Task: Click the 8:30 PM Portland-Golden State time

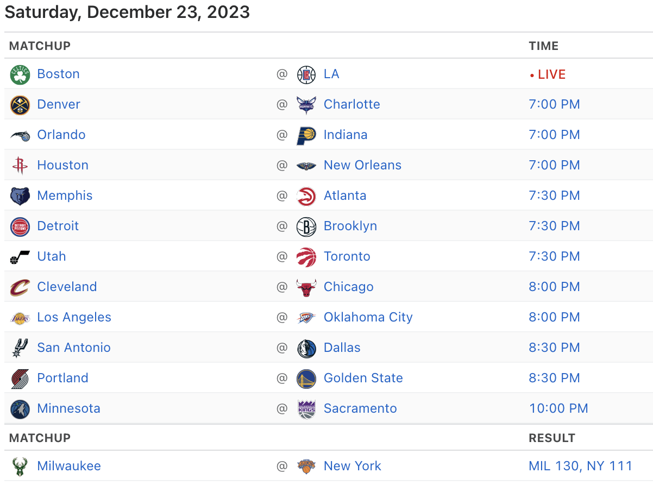Action: tap(554, 378)
